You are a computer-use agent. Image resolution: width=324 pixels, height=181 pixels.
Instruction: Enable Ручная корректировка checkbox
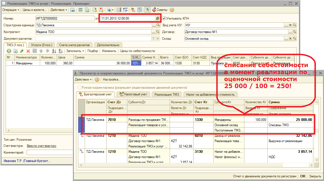coord(79,88)
